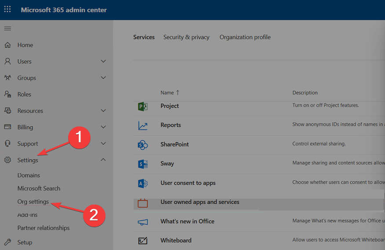Screen dimensions: 385x250
Task: Click the SharePoint app icon
Action: (143, 145)
